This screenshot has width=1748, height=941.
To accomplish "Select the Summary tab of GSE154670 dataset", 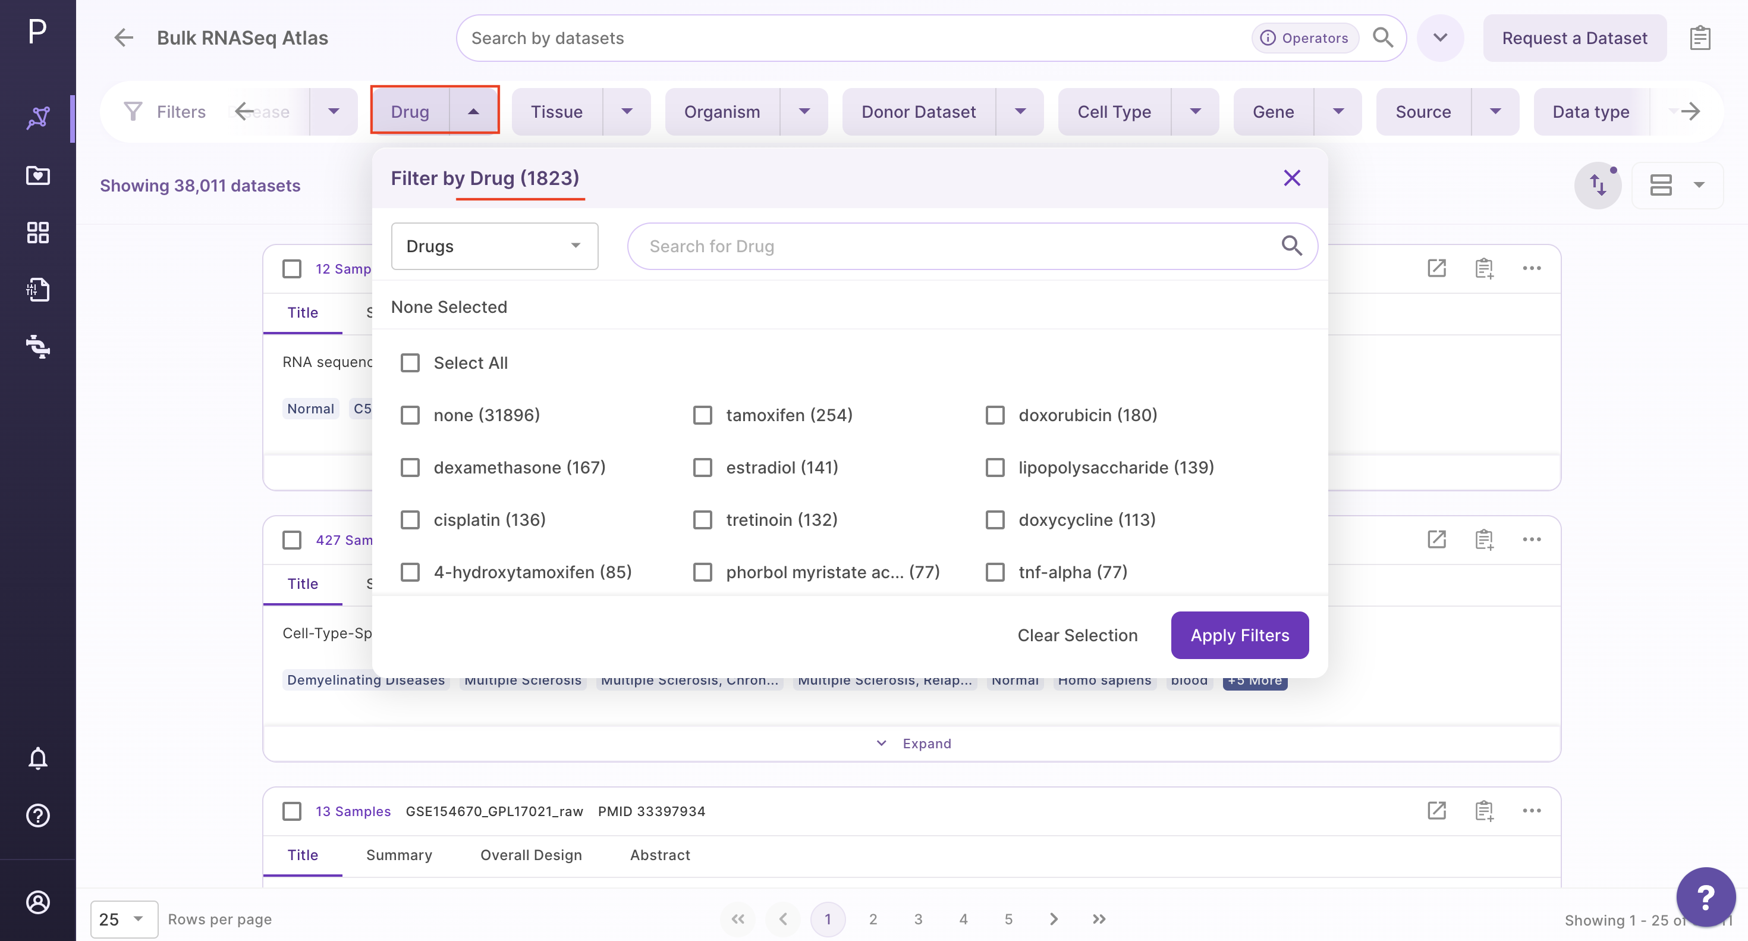I will pyautogui.click(x=399, y=855).
